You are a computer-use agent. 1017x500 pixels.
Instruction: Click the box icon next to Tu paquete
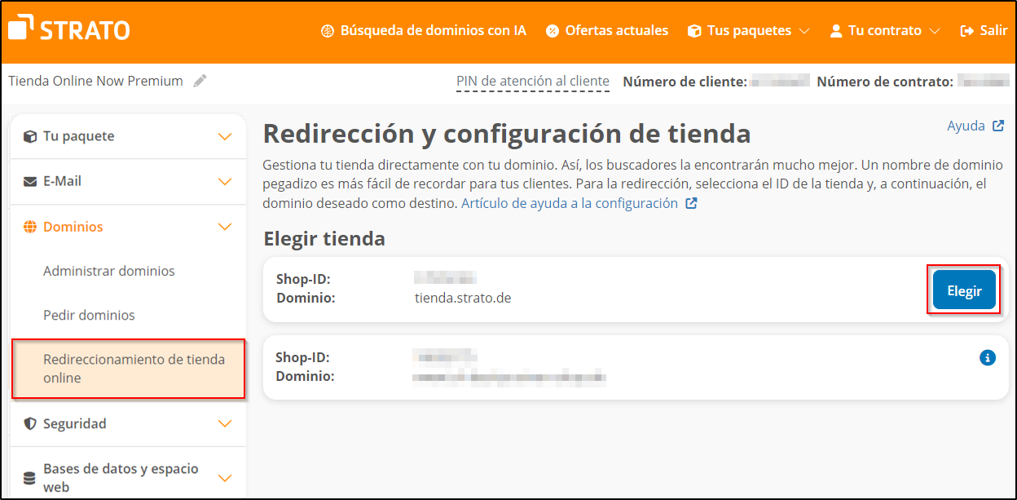coord(30,136)
